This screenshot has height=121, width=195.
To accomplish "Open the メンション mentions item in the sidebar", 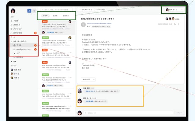I will (16, 29).
